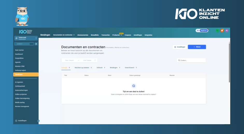Open the Coupons tab
Image resolution: width=244 pixels, height=134 pixels.
(128, 35)
